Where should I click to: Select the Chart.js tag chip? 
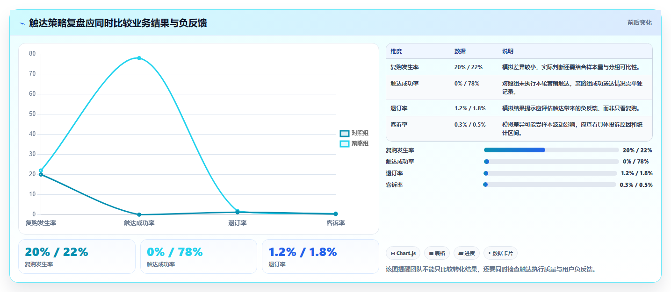pos(404,253)
